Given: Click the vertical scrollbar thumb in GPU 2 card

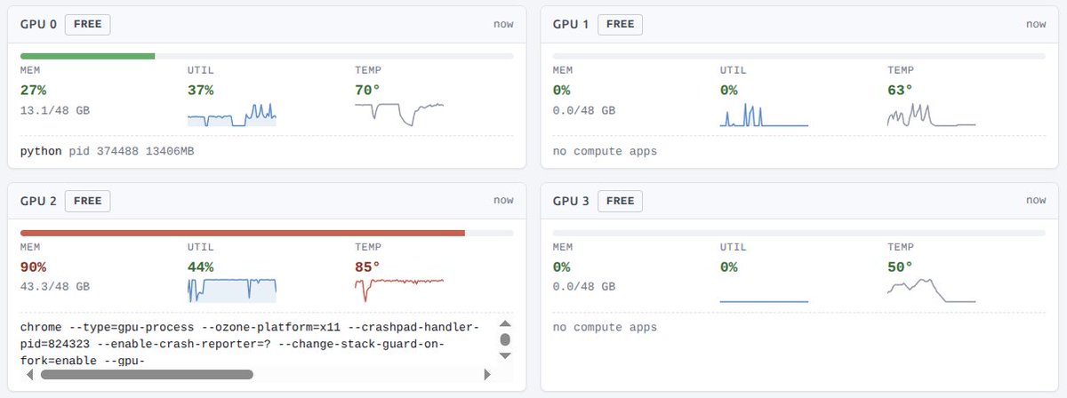Looking at the screenshot, I should [505, 339].
